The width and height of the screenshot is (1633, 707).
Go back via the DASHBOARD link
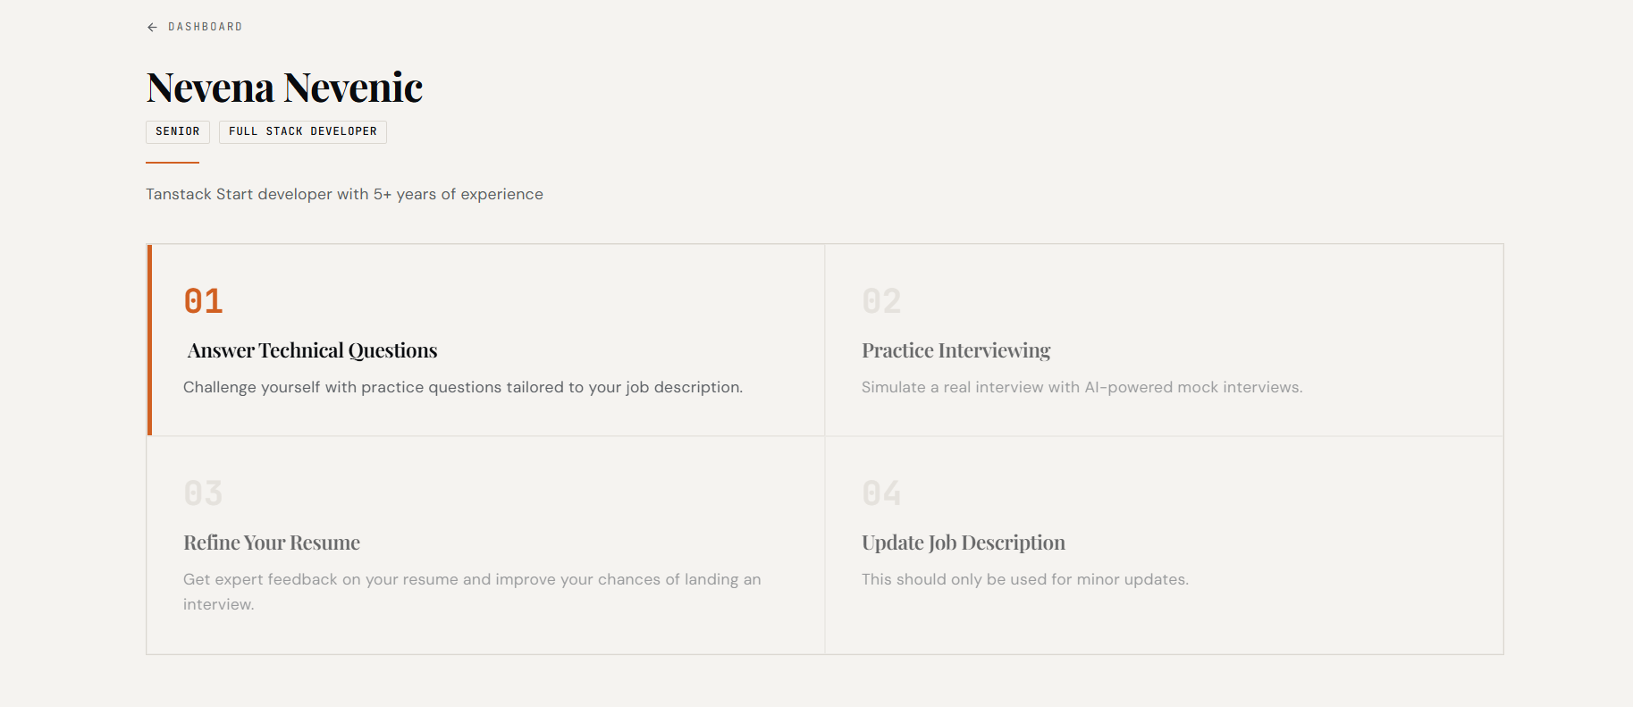205,27
